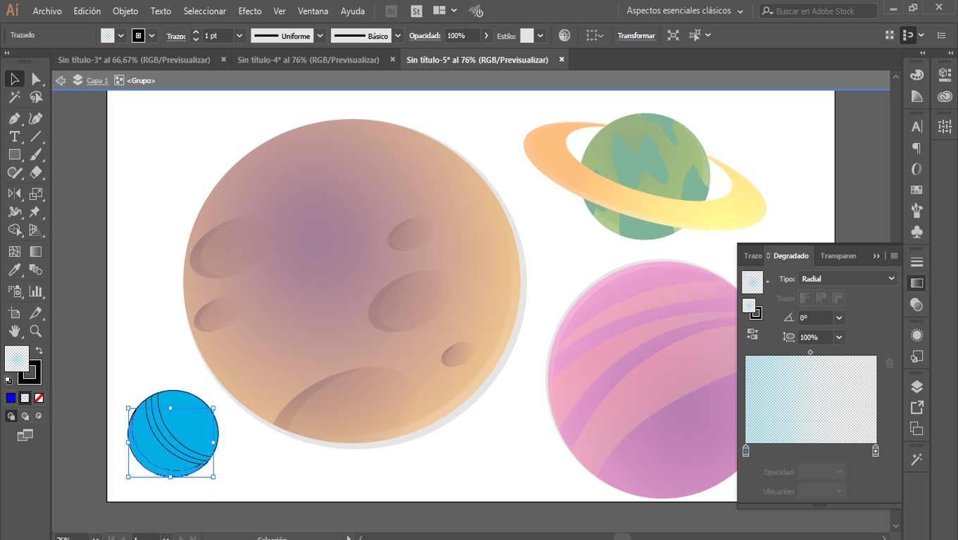The image size is (958, 540).
Task: Open the Objeto menu
Action: coord(125,11)
